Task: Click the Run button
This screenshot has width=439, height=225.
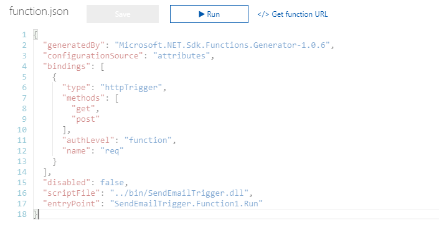Action: coord(209,14)
